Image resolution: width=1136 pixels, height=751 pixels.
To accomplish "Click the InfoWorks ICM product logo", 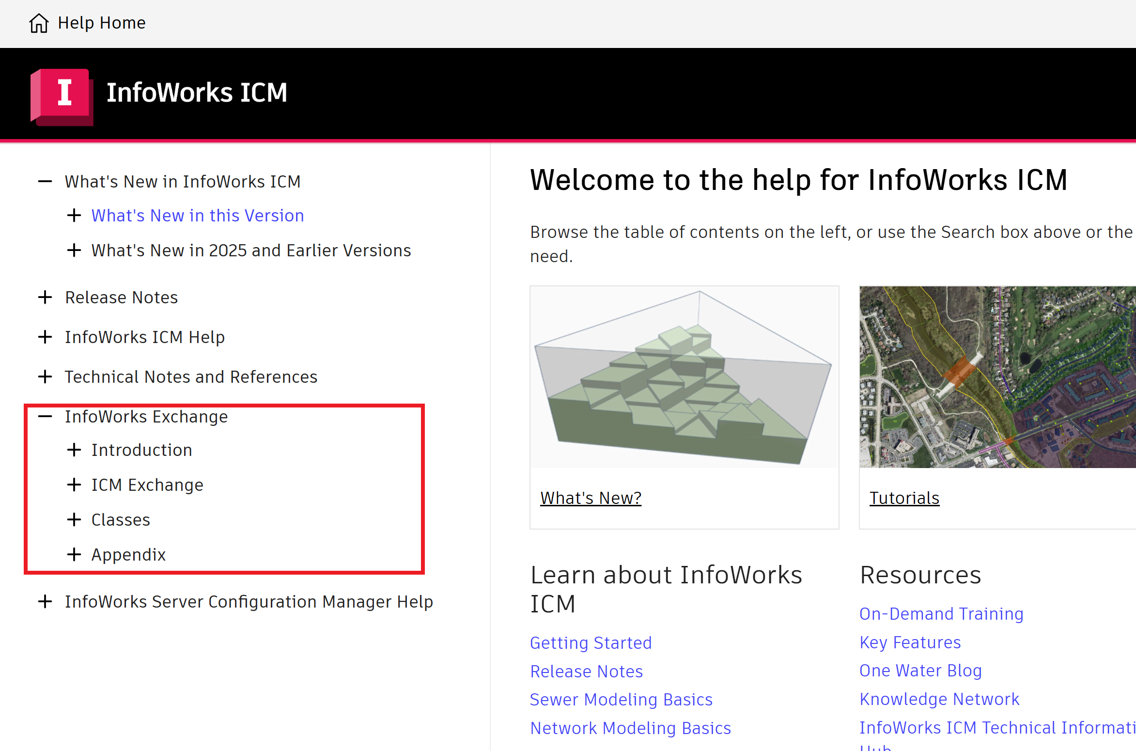I will [x=62, y=97].
